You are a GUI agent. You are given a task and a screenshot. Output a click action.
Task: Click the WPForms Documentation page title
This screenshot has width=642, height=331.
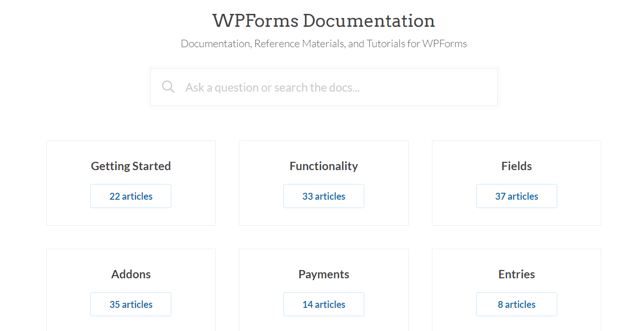coord(324,21)
